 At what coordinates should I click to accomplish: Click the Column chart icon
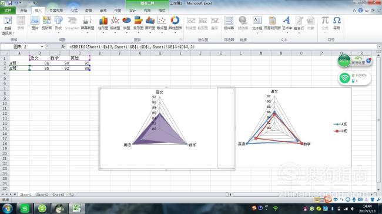coord(103,23)
